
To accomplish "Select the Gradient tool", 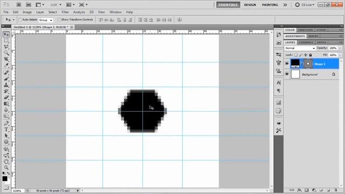I will pyautogui.click(x=6, y=103).
